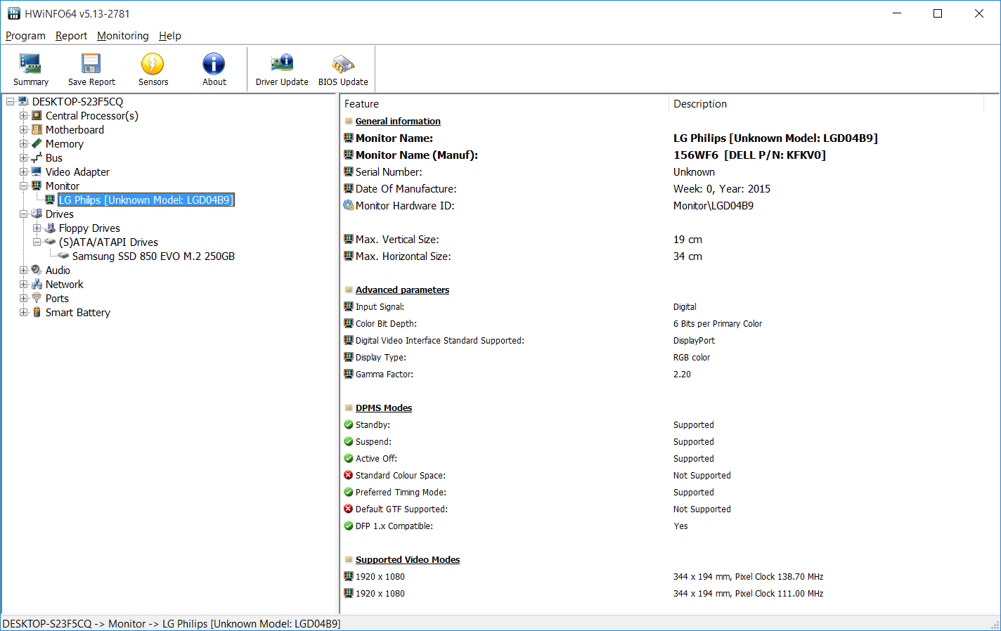Select the Date Of Manufacture row
Viewport: 1001px width, 631px height.
point(670,188)
